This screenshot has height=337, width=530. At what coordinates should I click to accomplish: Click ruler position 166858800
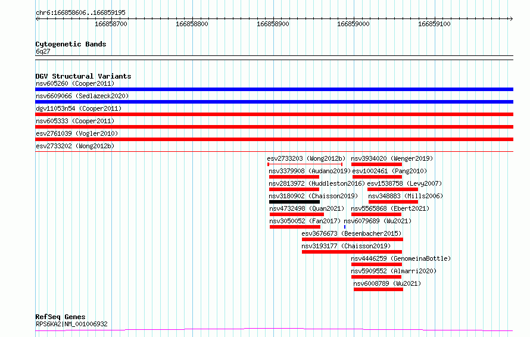click(192, 24)
